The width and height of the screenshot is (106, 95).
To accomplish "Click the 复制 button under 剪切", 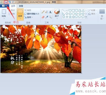I will click(x=12, y=14).
